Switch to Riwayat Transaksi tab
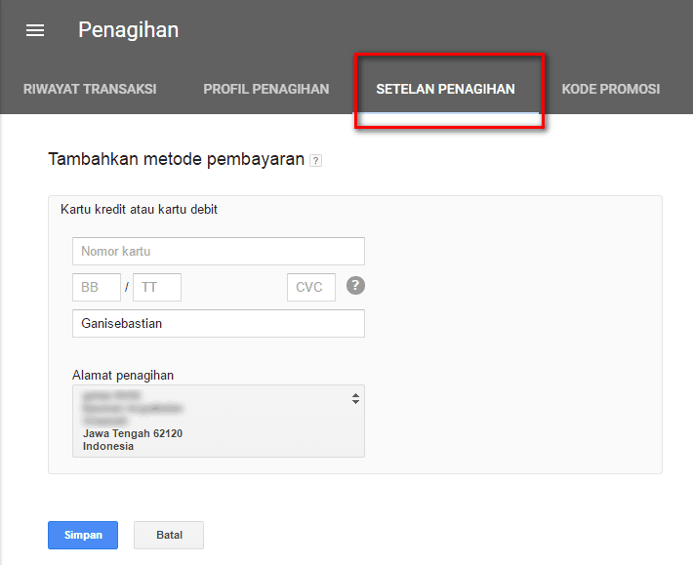693x565 pixels. pos(90,89)
